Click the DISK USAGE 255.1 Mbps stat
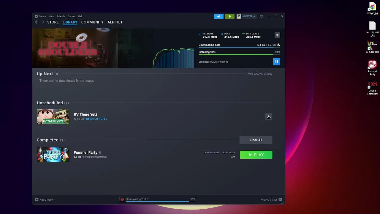 tap(251, 35)
